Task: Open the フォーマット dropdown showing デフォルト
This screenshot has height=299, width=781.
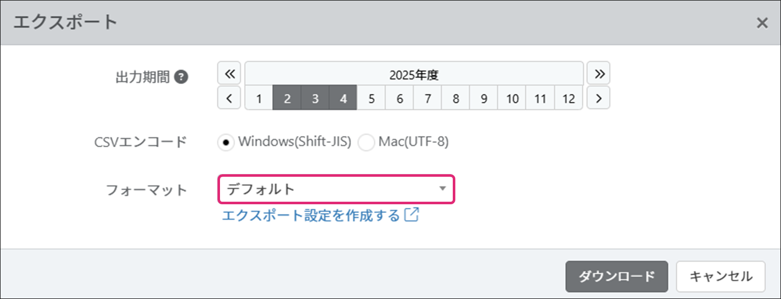Action: click(x=336, y=189)
